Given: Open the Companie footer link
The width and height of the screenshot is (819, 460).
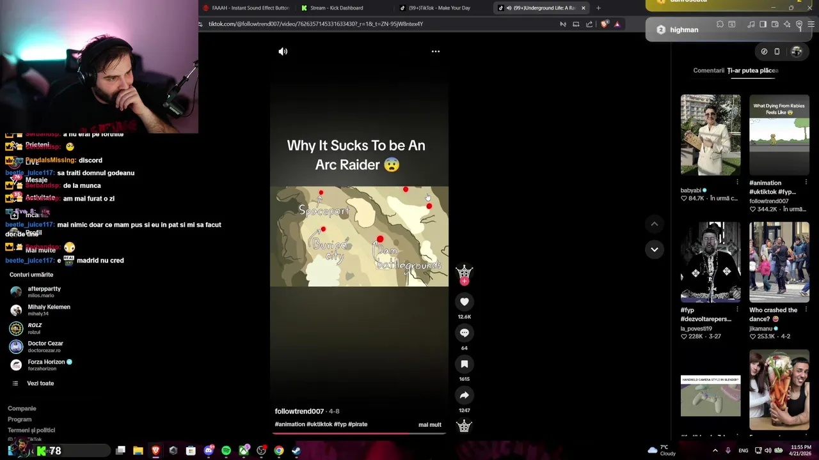Looking at the screenshot, I should (x=22, y=408).
